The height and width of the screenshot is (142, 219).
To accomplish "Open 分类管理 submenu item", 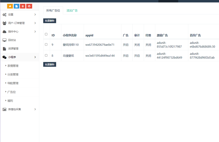I will (13, 74).
